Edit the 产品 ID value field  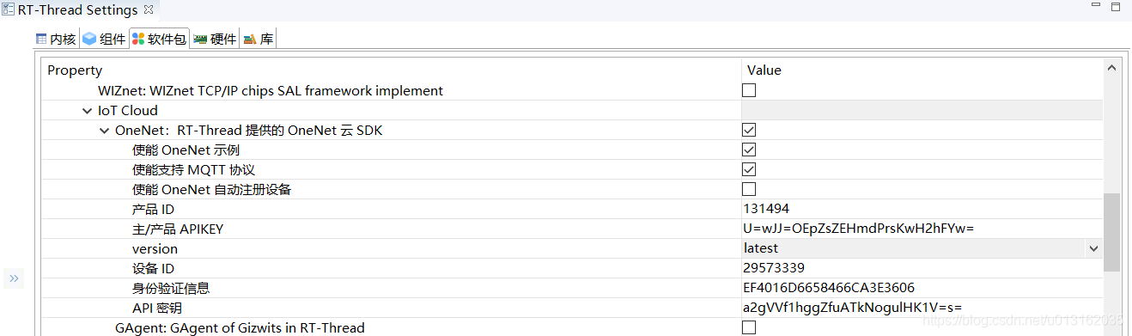pyautogui.click(x=922, y=209)
